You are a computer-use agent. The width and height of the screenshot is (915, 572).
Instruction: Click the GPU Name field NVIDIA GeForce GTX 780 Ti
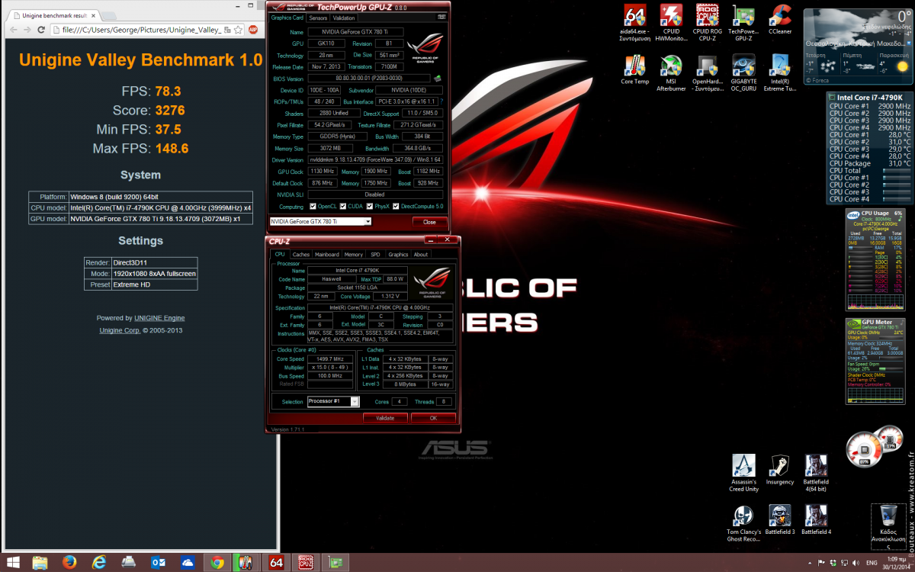click(355, 32)
